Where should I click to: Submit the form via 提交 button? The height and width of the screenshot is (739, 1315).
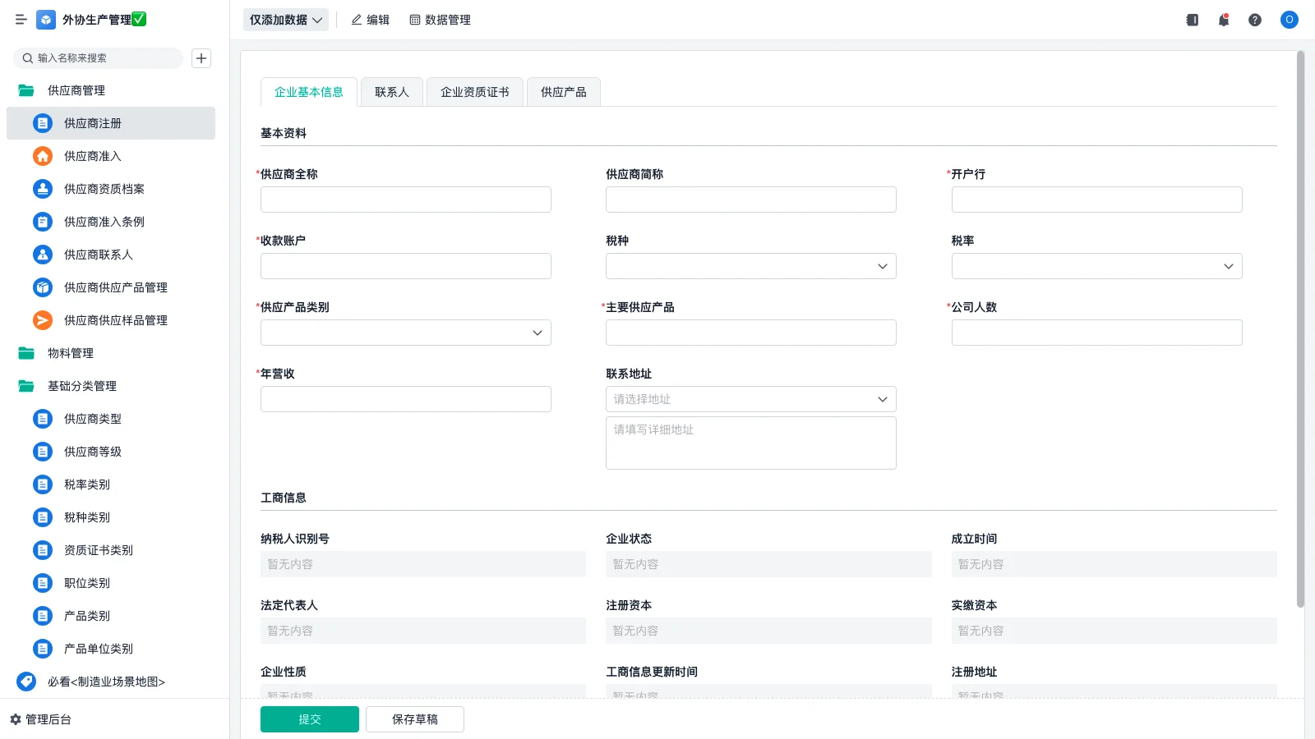click(x=309, y=718)
